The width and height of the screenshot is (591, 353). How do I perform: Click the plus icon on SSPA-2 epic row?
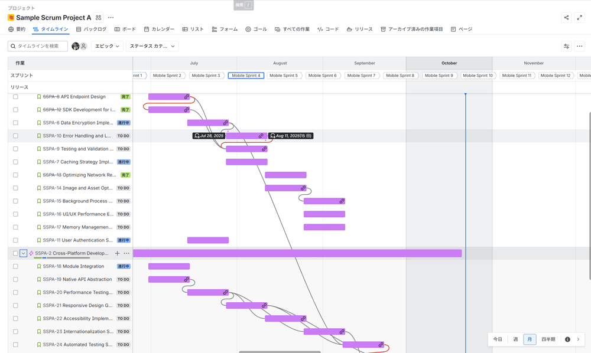point(117,253)
